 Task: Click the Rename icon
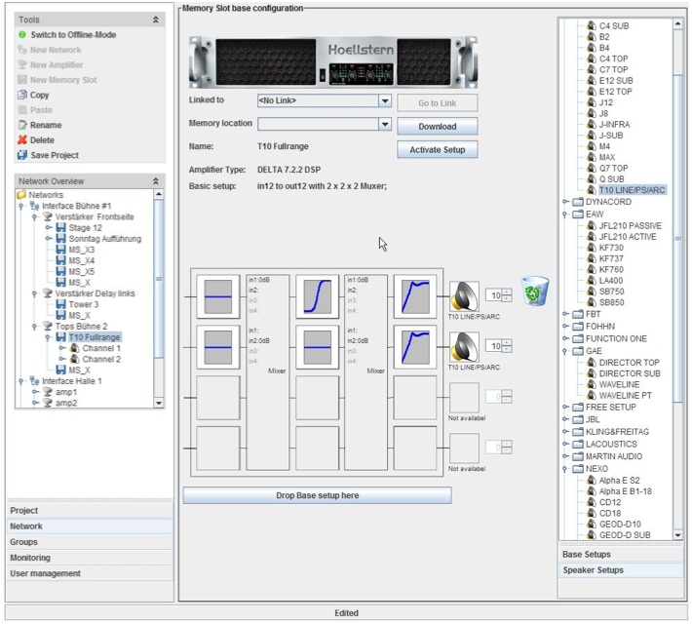point(22,125)
